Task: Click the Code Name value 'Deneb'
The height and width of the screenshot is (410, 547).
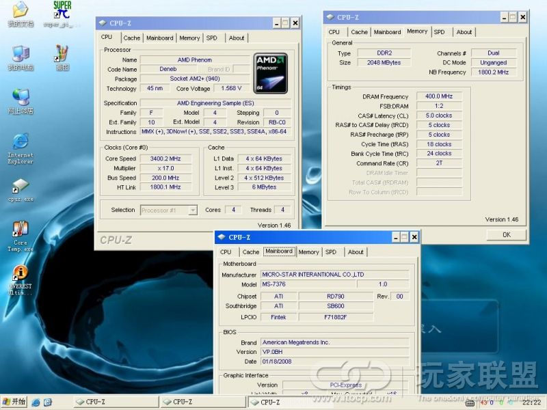Action: [x=168, y=69]
